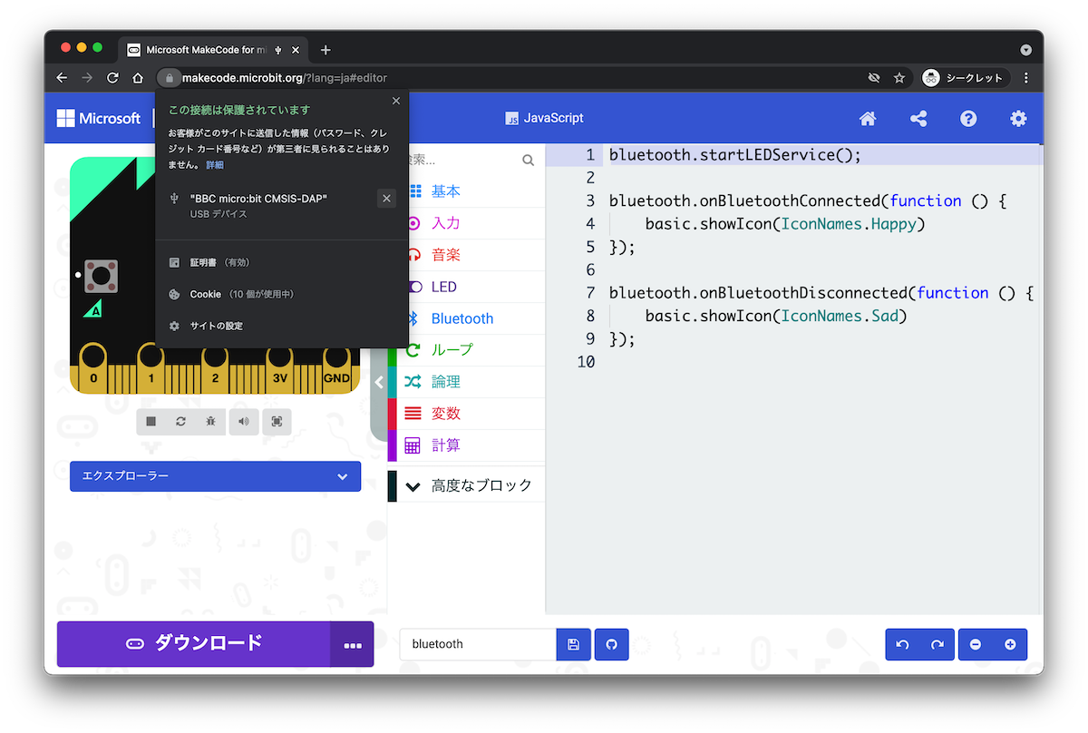Viewport: 1088px width, 733px height.
Task: Open the settings gear menu
Action: 1018,119
